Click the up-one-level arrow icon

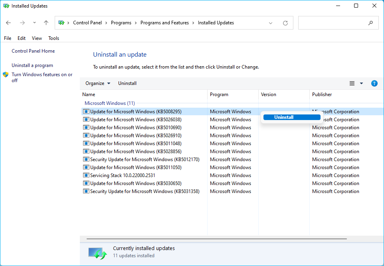(x=46, y=23)
